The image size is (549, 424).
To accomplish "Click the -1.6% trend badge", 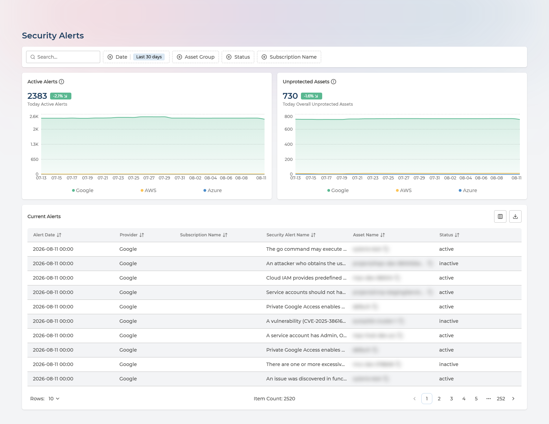I will pyautogui.click(x=312, y=96).
